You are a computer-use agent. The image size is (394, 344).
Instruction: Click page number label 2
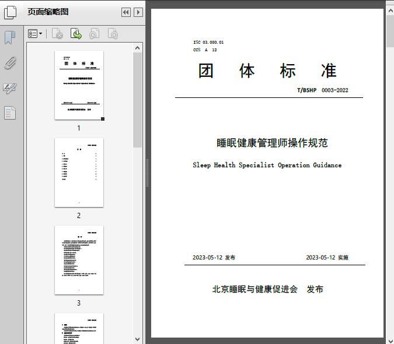pyautogui.click(x=79, y=216)
